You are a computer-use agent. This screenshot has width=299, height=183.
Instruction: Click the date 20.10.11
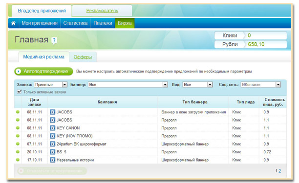click(34, 152)
